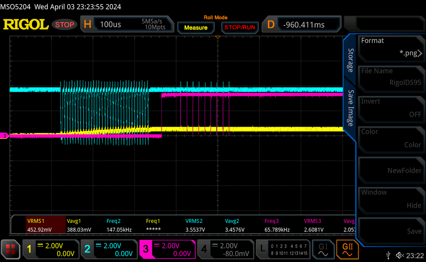Open GII signal generator icon
The width and height of the screenshot is (426, 262).
coord(347,249)
